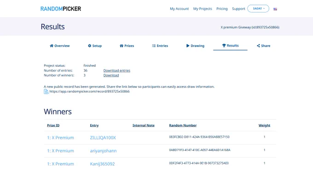Open the language flag selector
Image resolution: width=313 pixels, height=176 pixels.
pos(275,9)
